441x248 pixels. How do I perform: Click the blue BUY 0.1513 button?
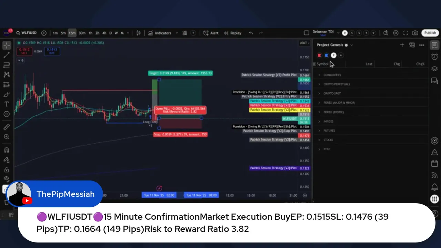(52, 51)
